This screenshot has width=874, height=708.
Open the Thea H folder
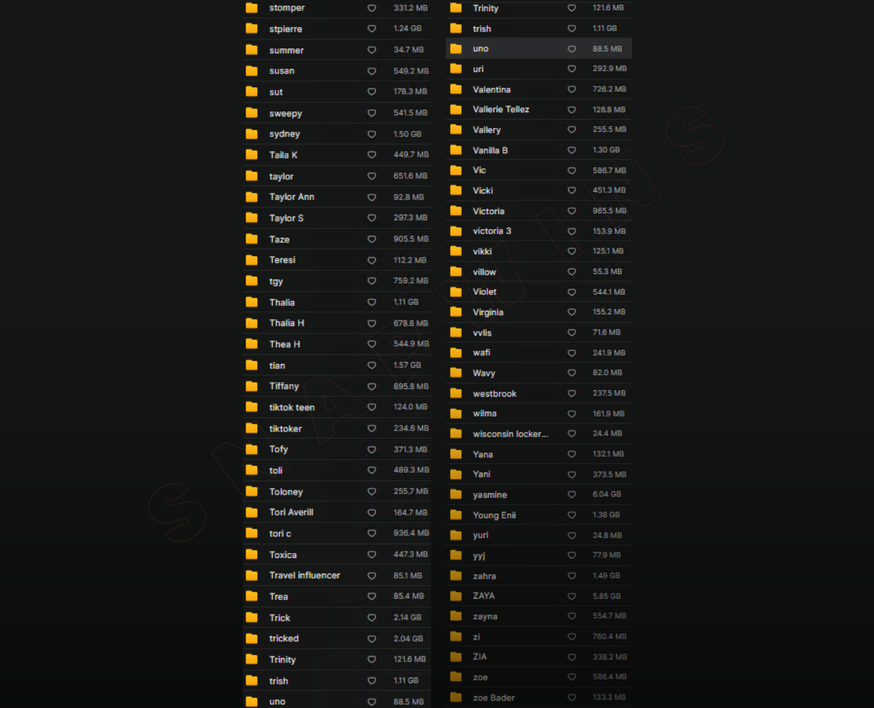[x=284, y=345]
